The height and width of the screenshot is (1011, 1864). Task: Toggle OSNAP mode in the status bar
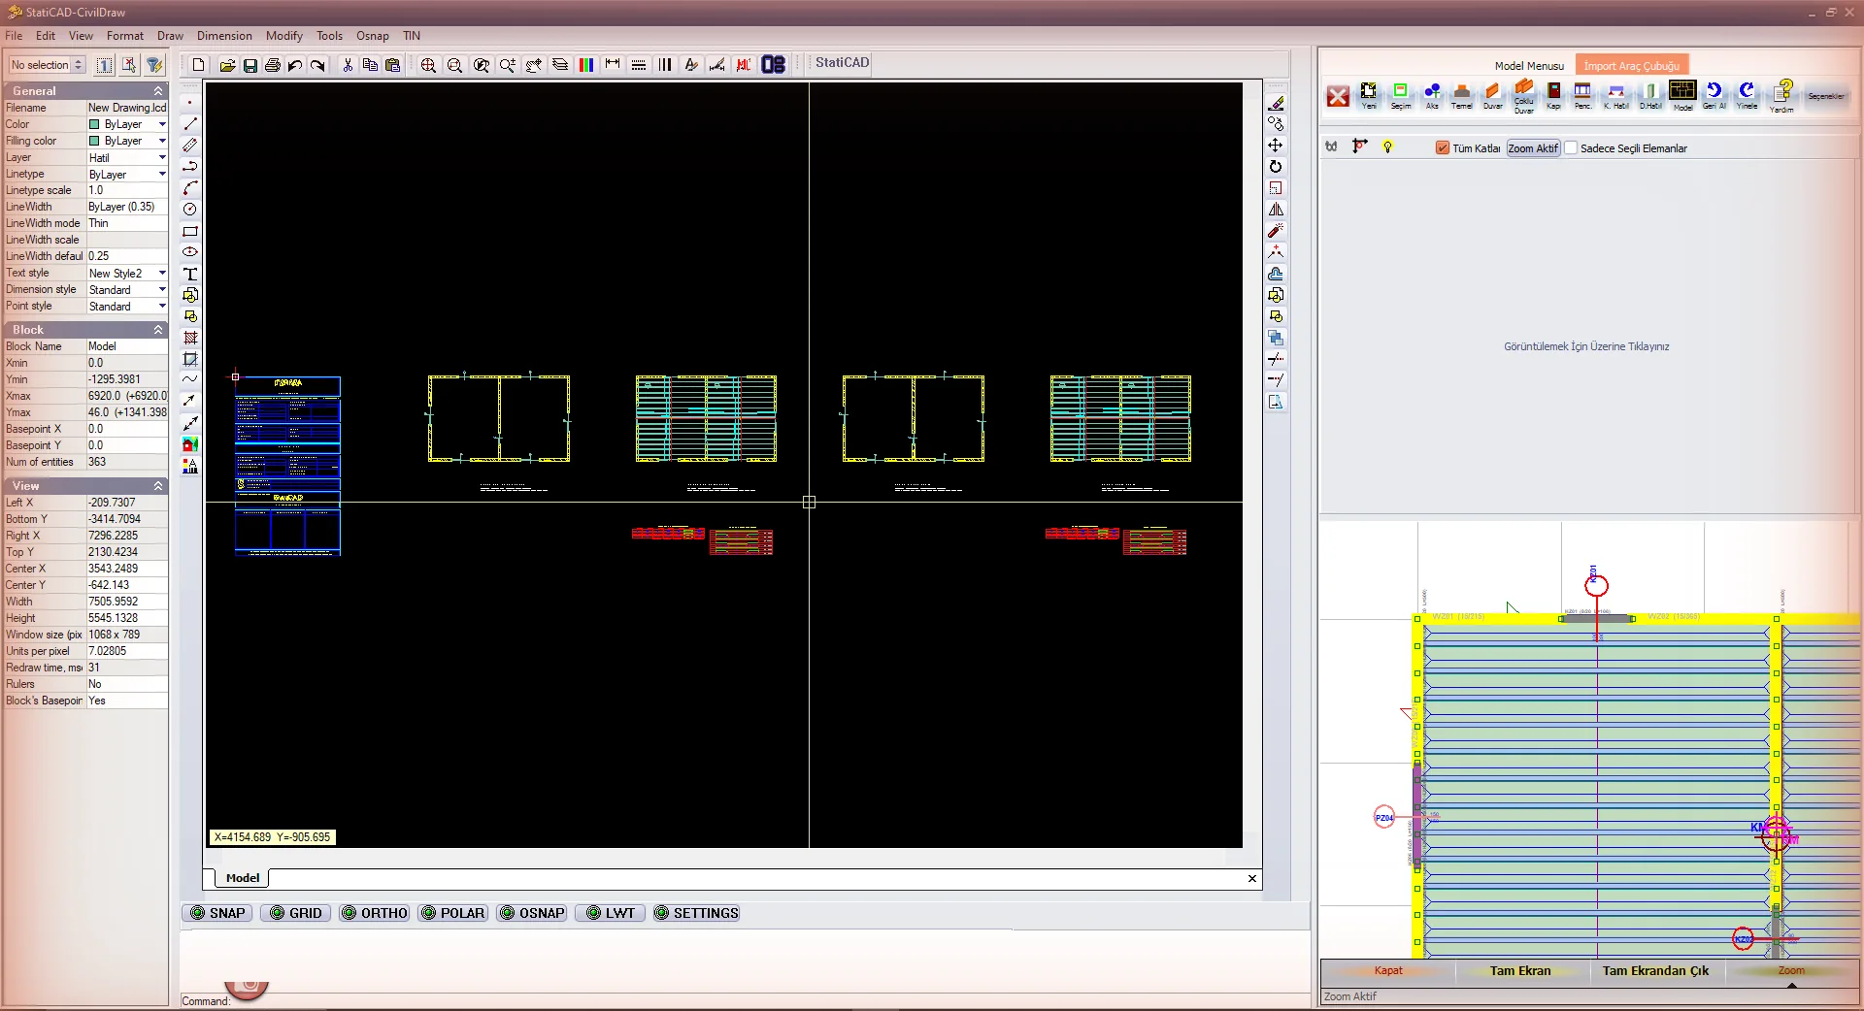(532, 913)
